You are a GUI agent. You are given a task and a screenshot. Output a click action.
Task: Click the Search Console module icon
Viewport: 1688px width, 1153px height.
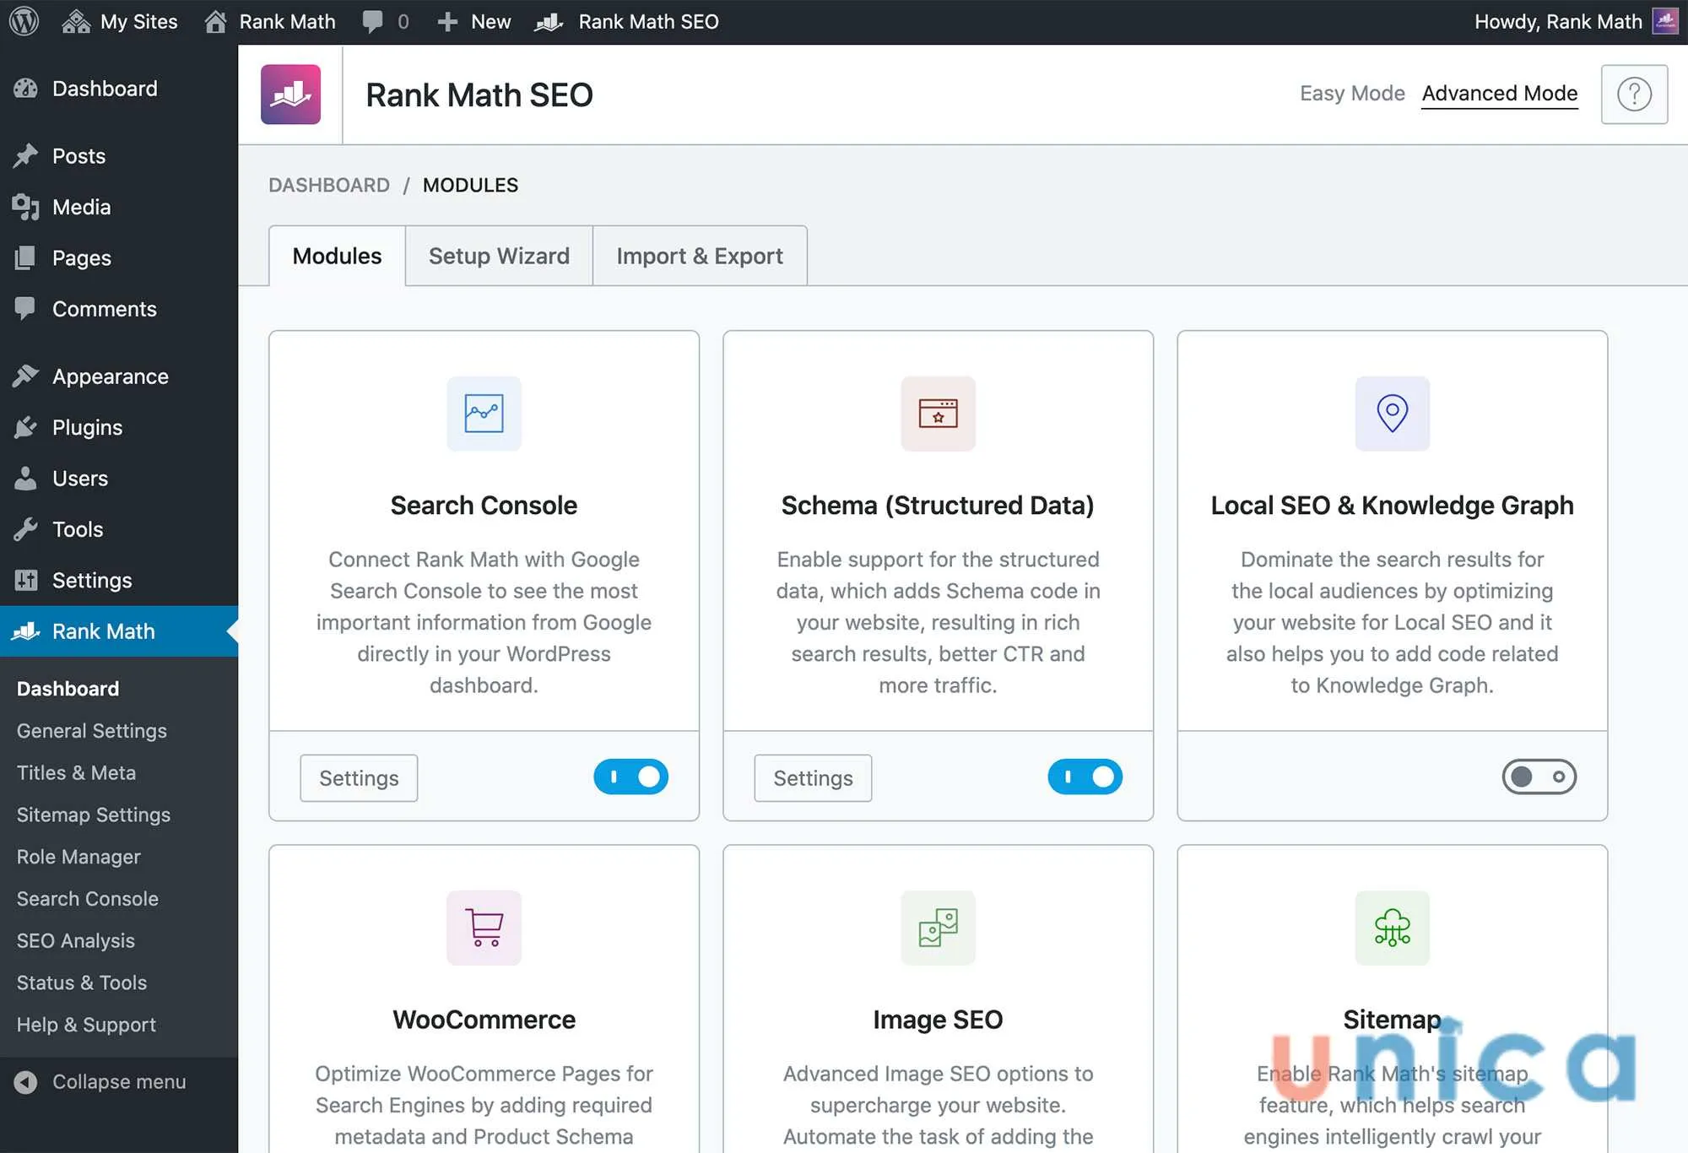483,414
